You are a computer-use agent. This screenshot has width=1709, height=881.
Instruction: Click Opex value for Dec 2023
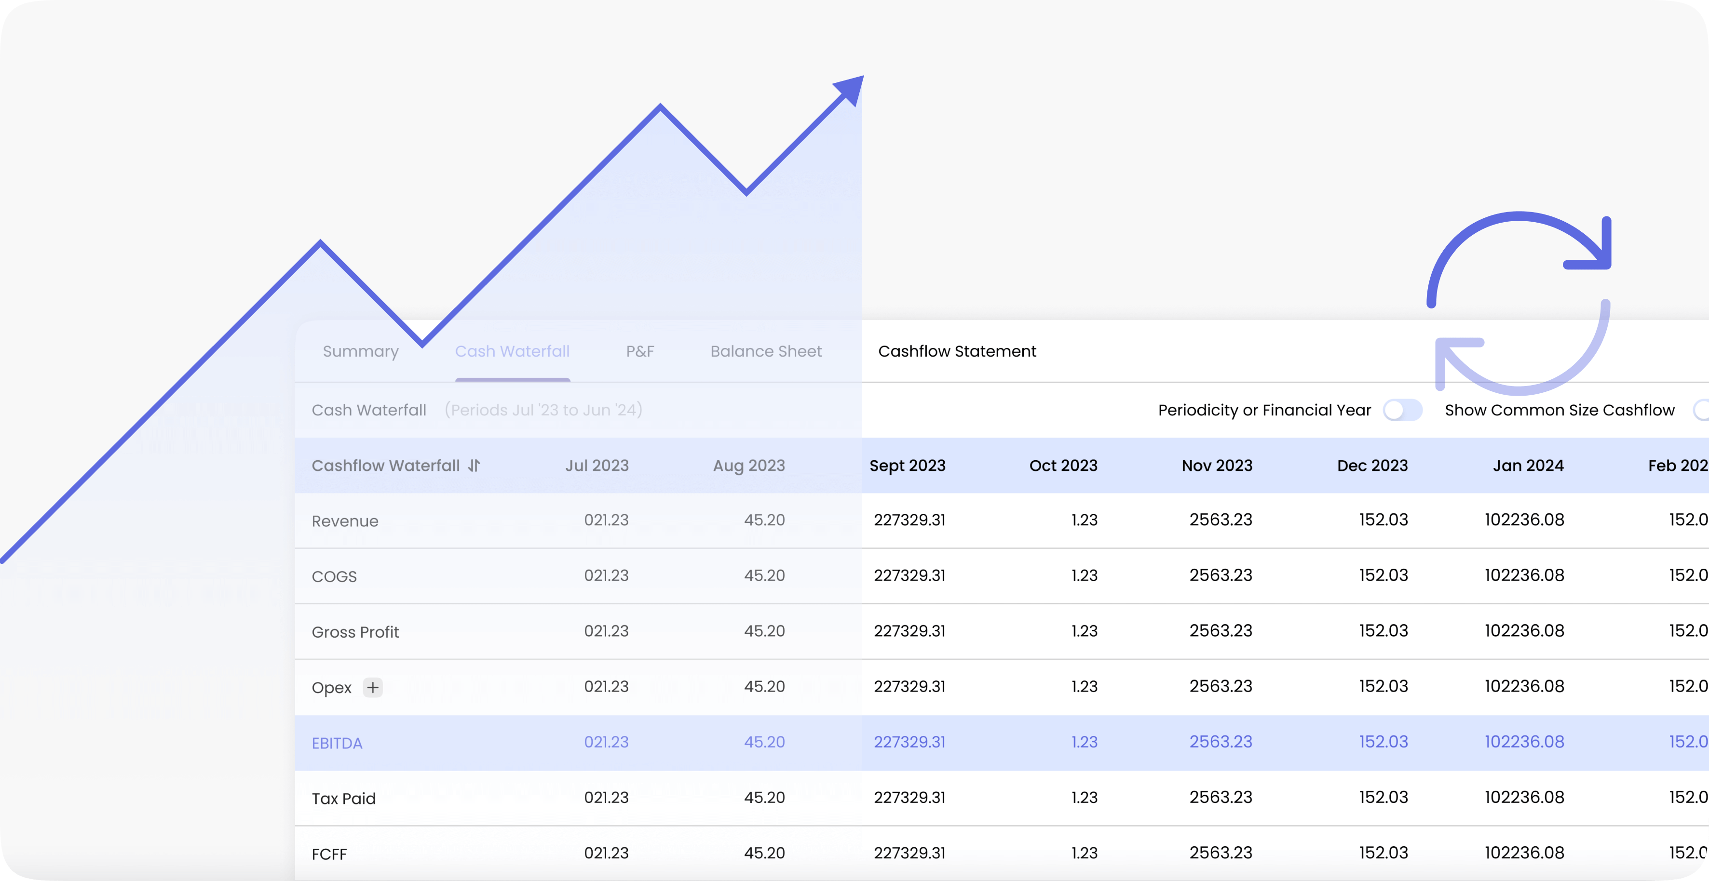[1383, 686]
